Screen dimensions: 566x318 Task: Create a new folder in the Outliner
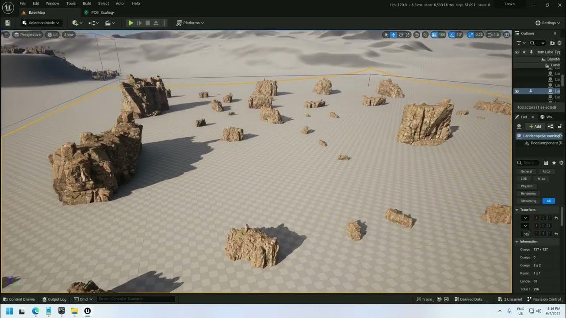pos(552,43)
